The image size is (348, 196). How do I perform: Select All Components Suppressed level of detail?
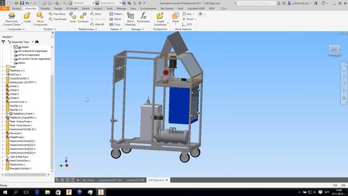pyautogui.click(x=33, y=51)
